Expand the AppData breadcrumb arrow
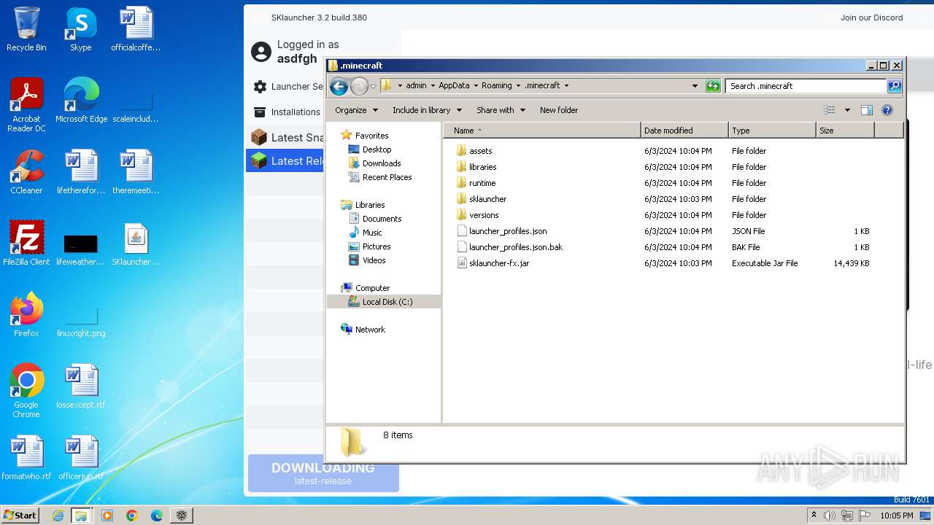 coord(476,86)
